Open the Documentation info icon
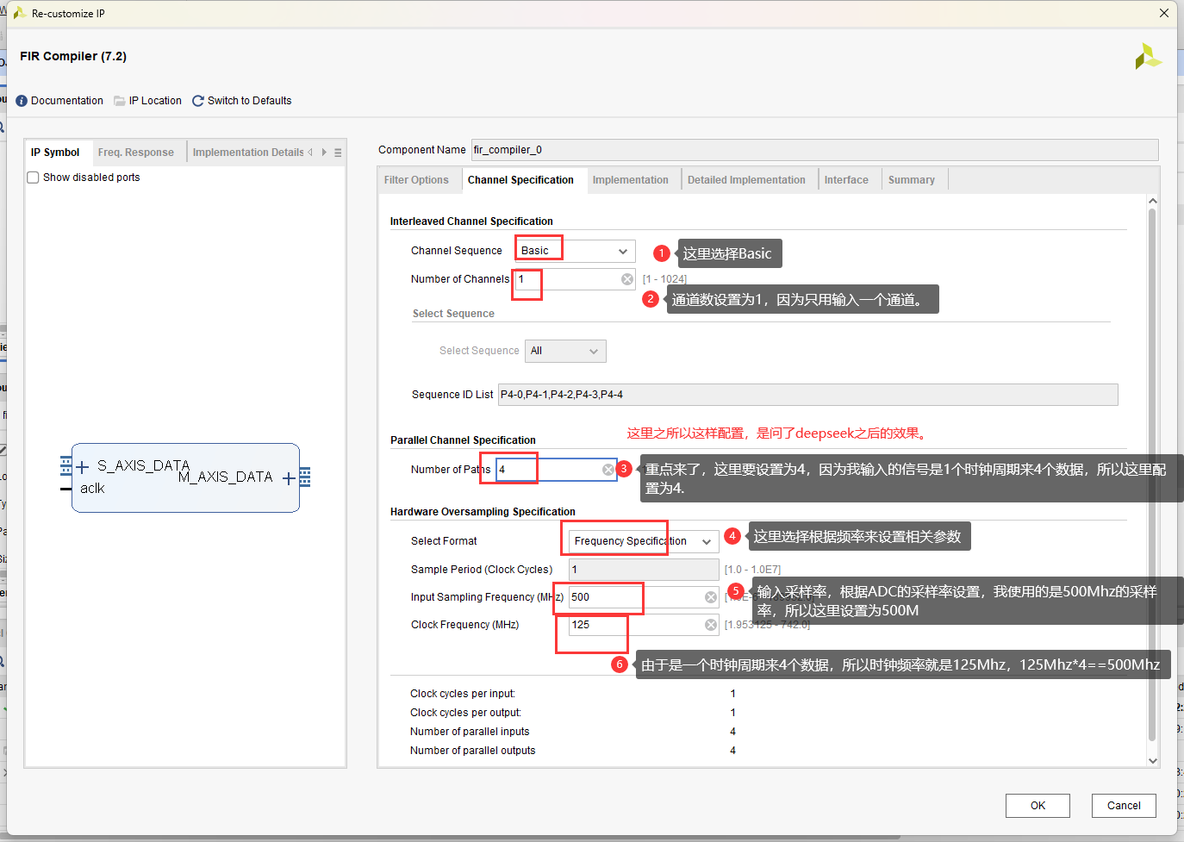 coord(22,101)
